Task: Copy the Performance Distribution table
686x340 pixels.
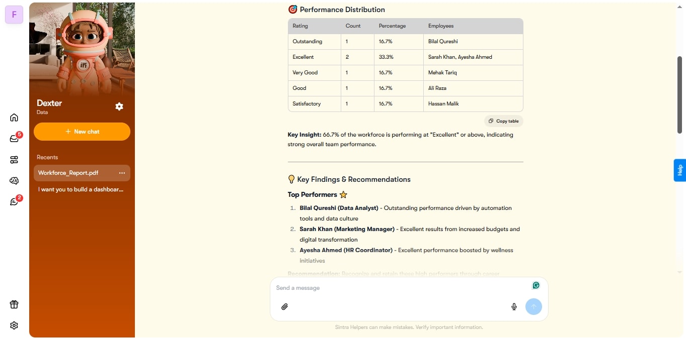Action: [x=503, y=121]
